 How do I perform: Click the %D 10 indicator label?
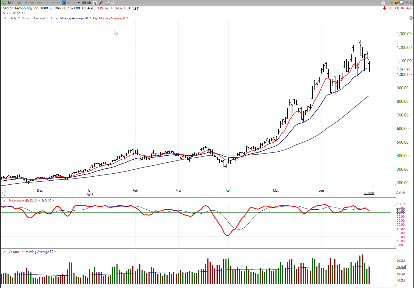coord(47,201)
